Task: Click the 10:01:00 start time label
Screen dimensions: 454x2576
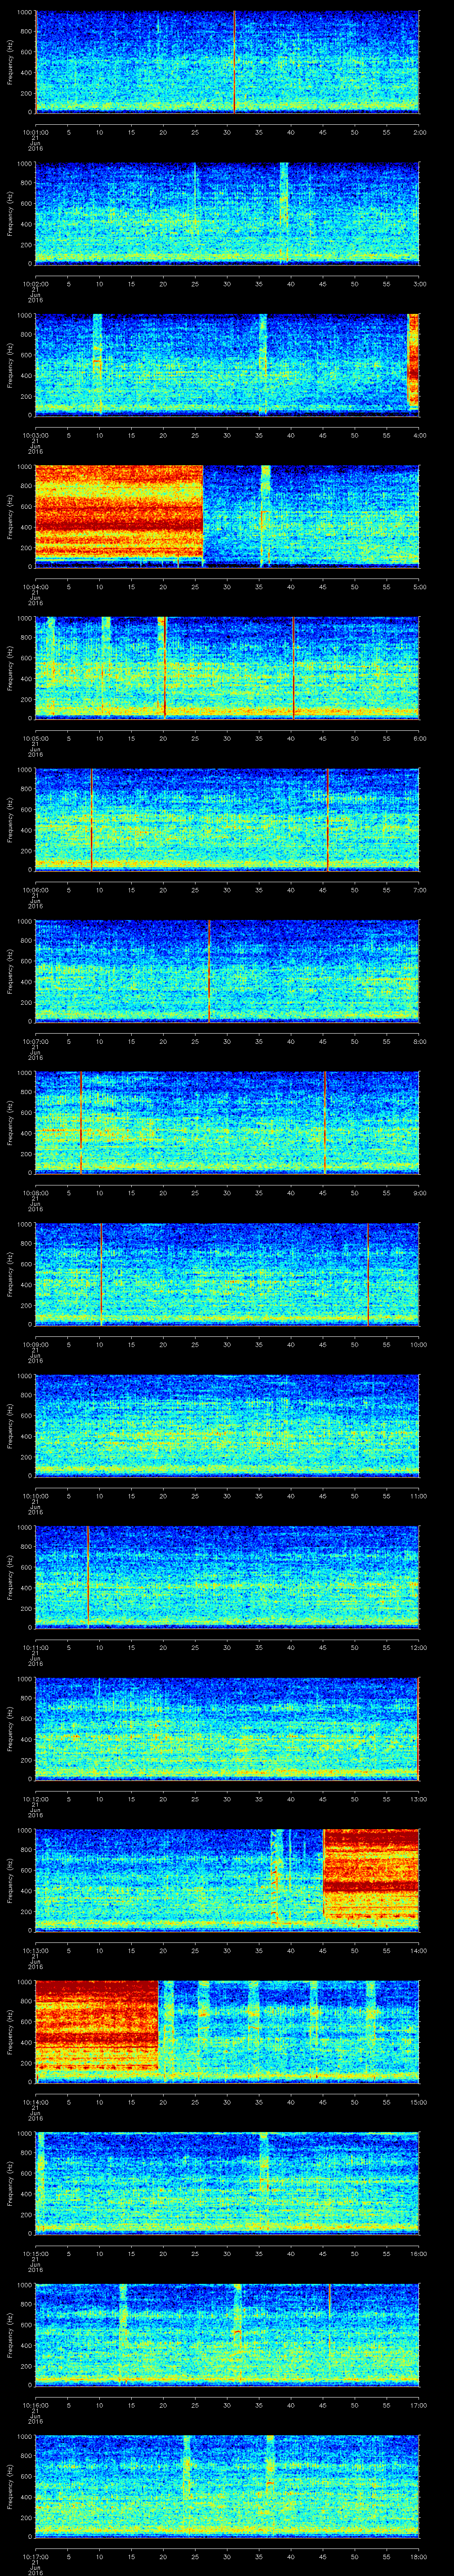Action: (x=35, y=131)
